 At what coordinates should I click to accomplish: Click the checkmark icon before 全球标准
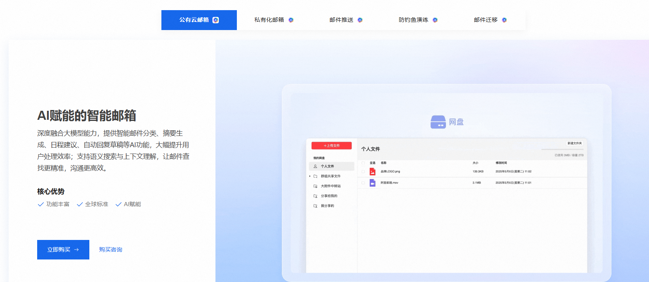80,204
